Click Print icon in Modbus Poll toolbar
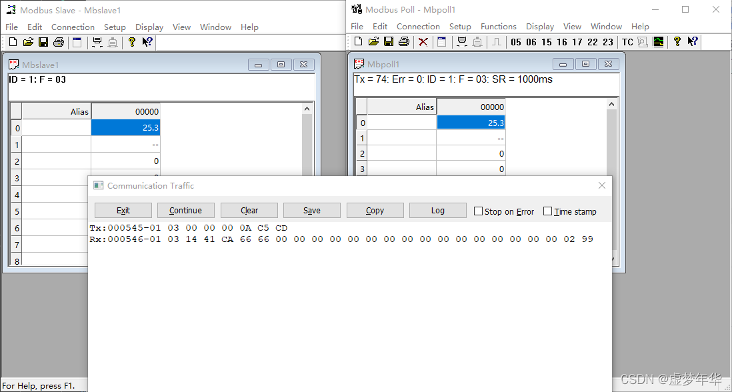Screen dimensions: 732x392 pos(404,42)
